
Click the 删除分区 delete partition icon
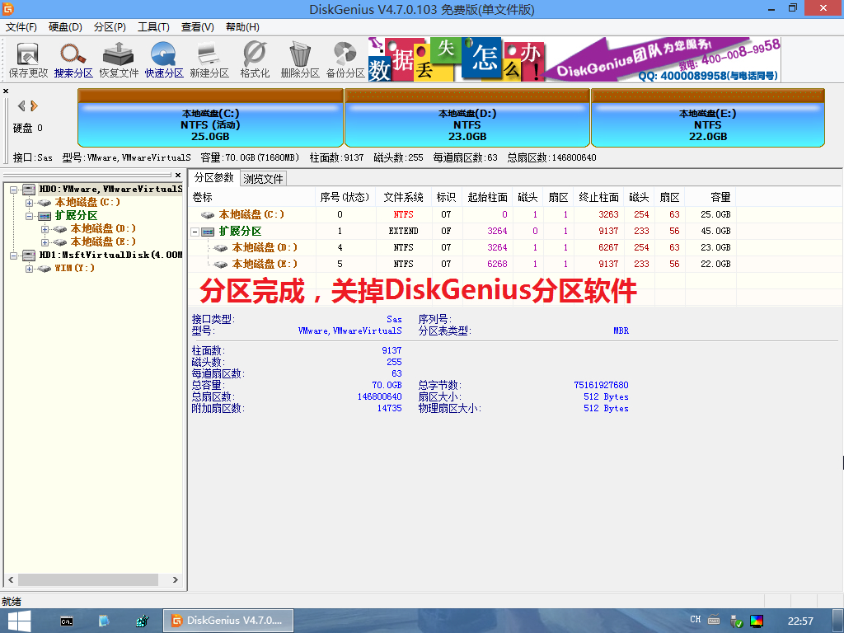[300, 59]
